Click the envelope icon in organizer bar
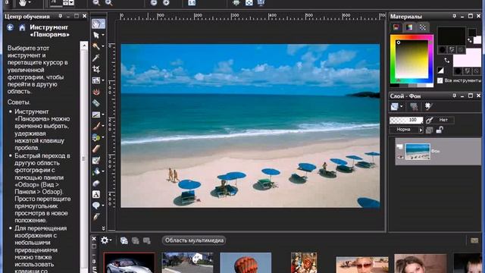Screen dimensions: 485x273 pyautogui.click(x=474, y=240)
